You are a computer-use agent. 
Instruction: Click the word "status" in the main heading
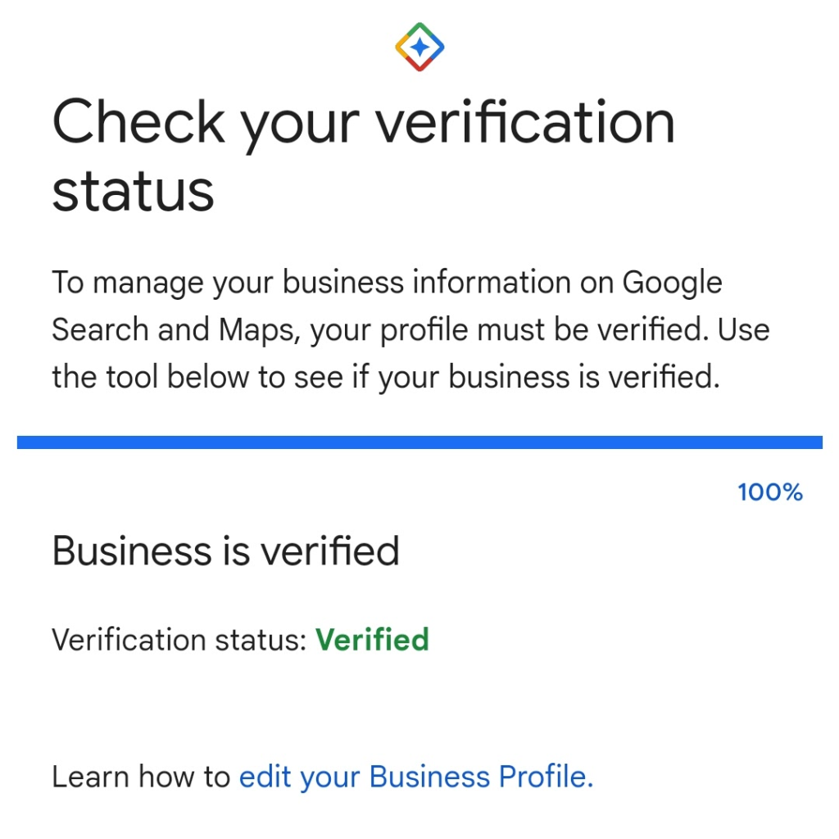click(x=133, y=190)
